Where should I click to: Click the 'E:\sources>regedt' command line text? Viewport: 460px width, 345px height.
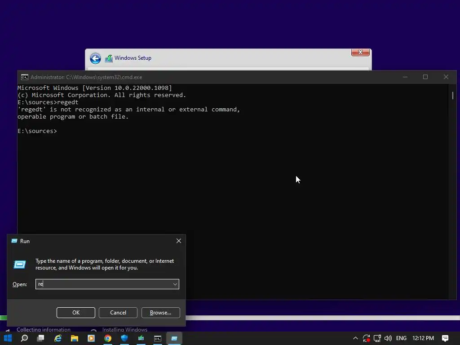(48, 102)
